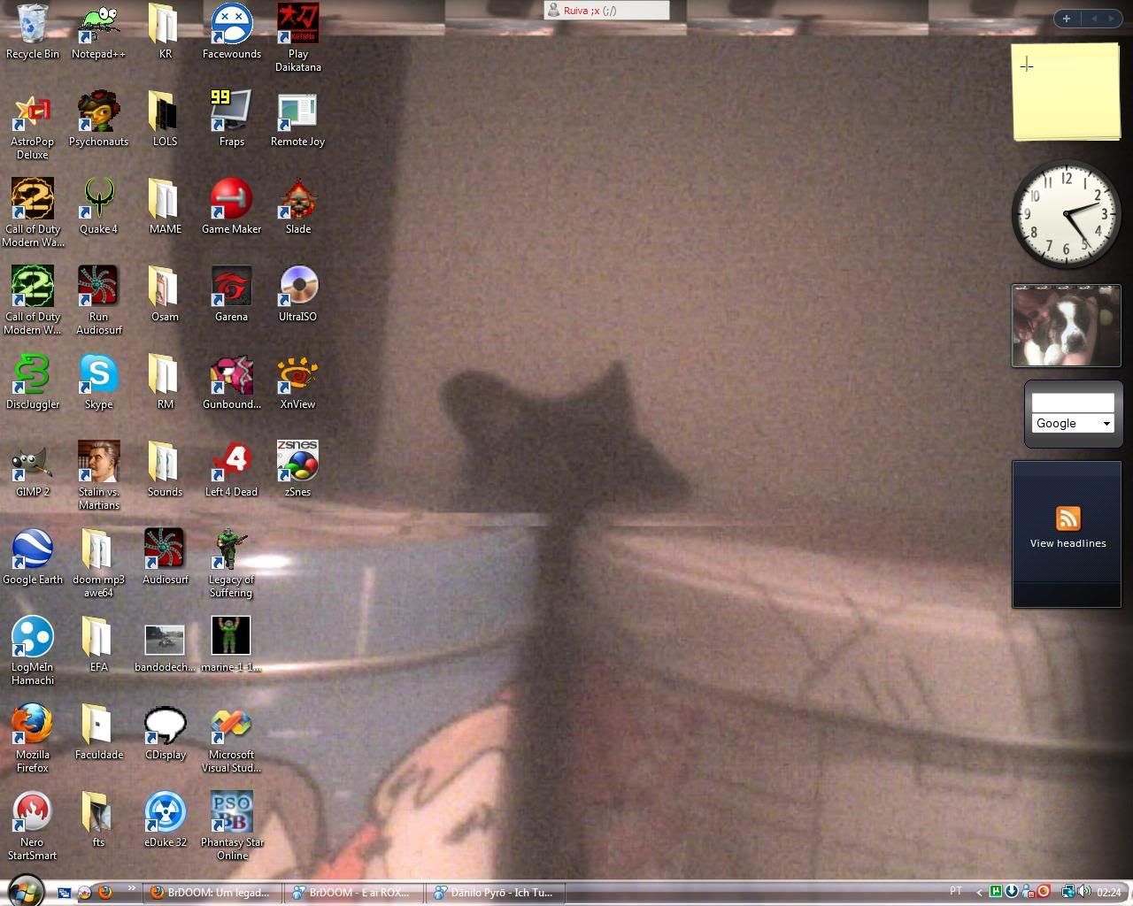
Task: Select the Slade shortcut
Action: click(297, 206)
